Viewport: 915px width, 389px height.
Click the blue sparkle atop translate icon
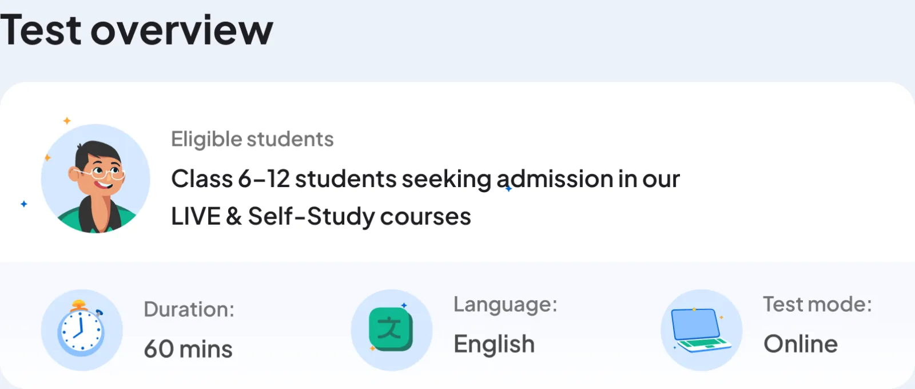click(404, 305)
